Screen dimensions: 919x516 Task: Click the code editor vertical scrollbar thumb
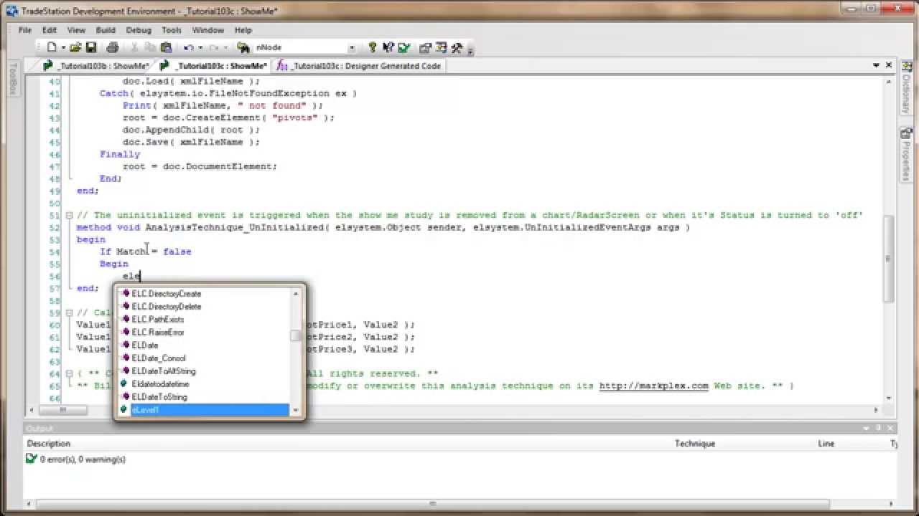888,258
